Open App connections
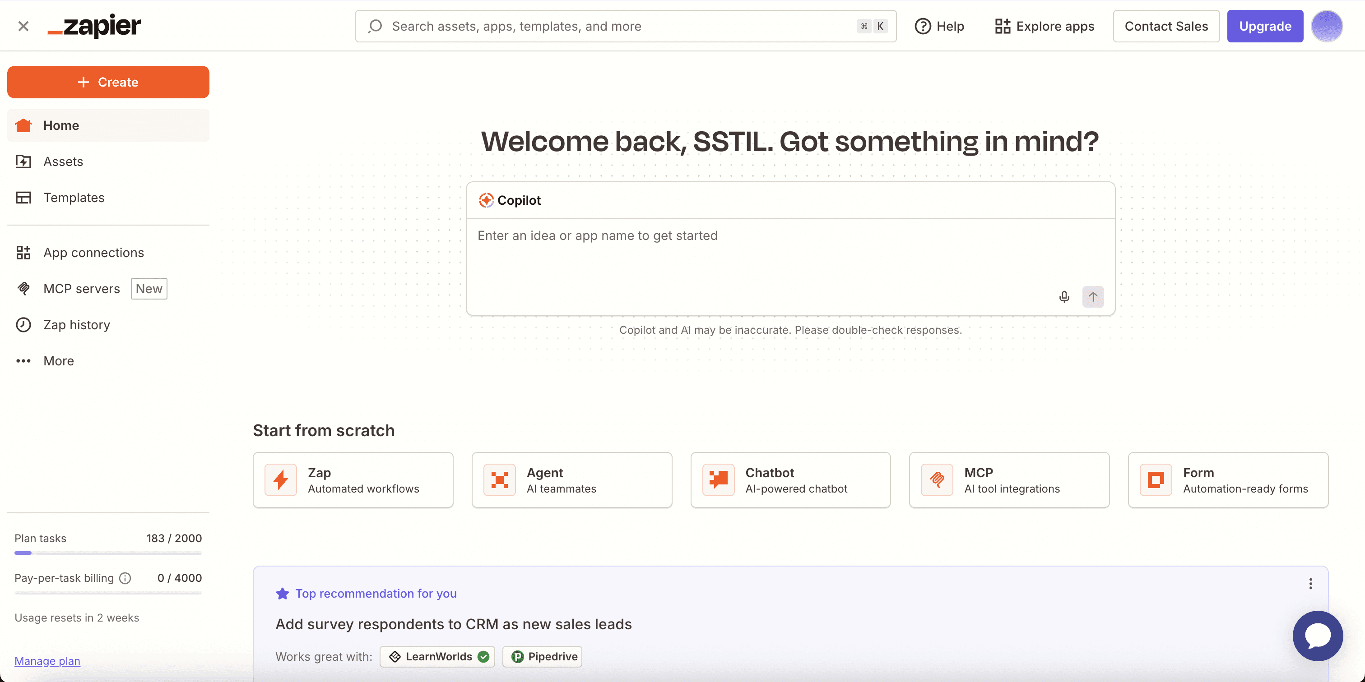This screenshot has width=1365, height=682. (x=108, y=253)
